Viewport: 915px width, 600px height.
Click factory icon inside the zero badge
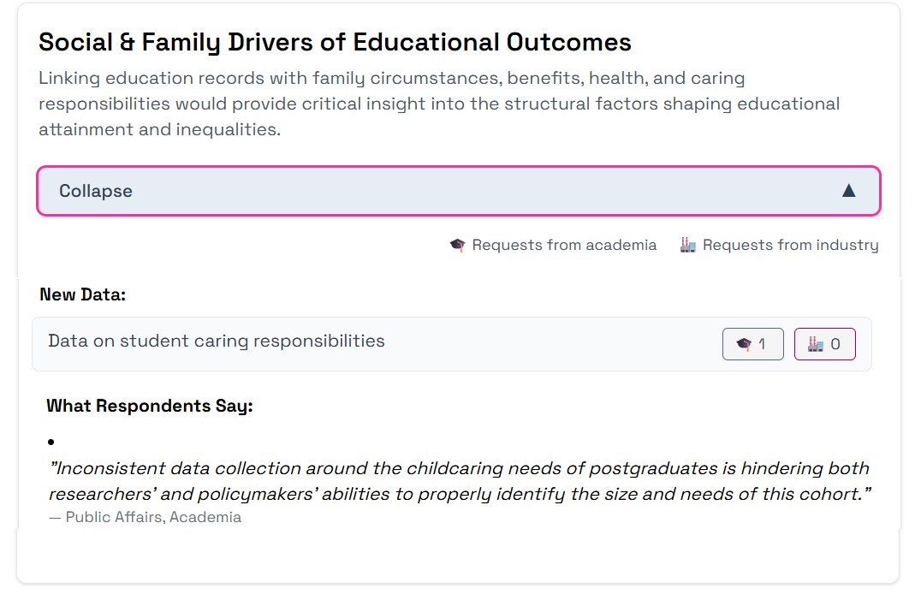[815, 344]
